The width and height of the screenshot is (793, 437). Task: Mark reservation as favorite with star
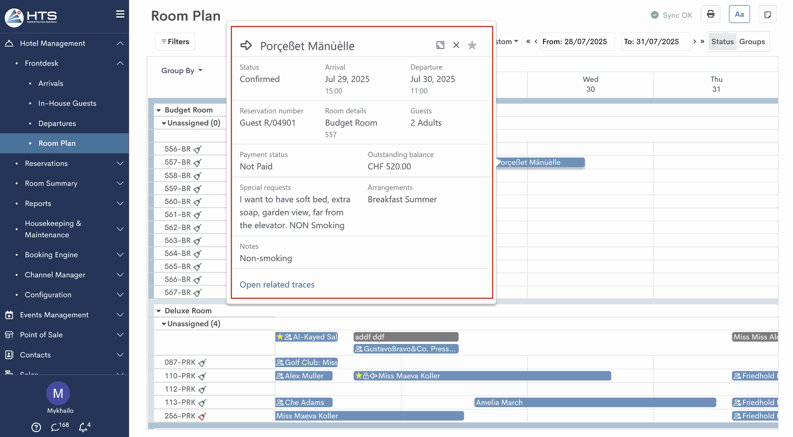(x=472, y=45)
